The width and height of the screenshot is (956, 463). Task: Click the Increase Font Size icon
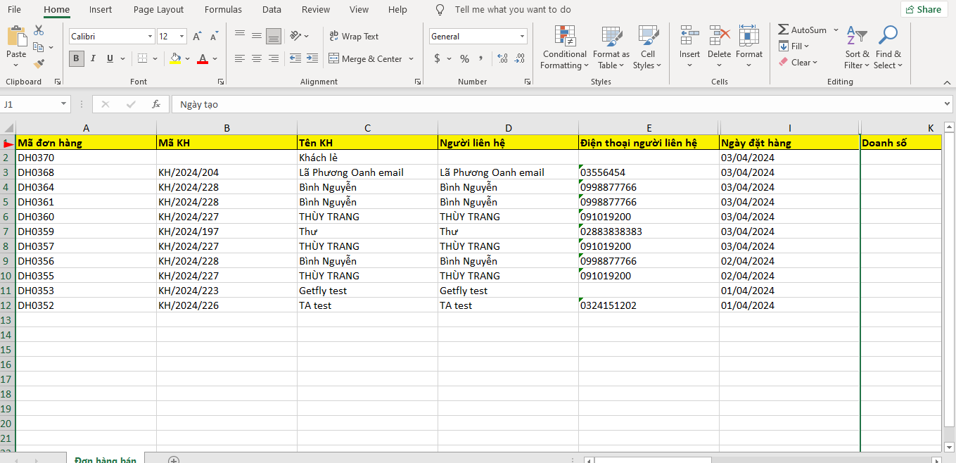[197, 37]
